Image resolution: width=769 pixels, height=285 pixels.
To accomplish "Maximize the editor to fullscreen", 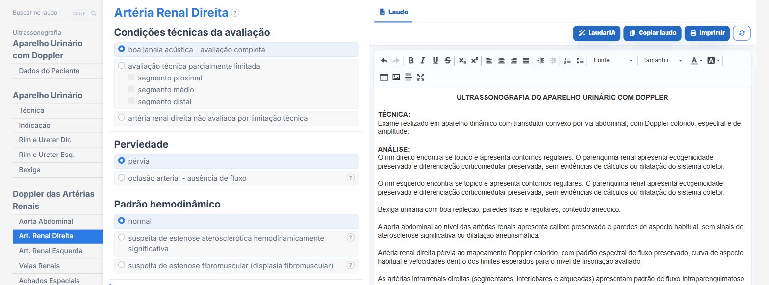I will (420, 77).
